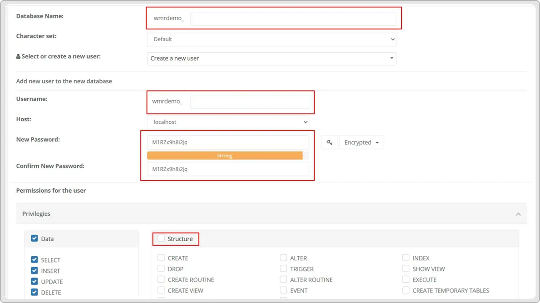Open the Host localhost dropdown
The width and height of the screenshot is (540, 303).
(x=228, y=122)
